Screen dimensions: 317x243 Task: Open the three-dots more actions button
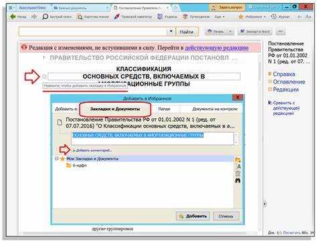[281, 31]
